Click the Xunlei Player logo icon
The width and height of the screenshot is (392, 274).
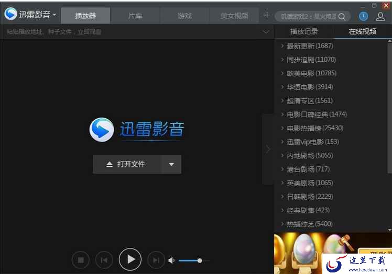(x=11, y=14)
